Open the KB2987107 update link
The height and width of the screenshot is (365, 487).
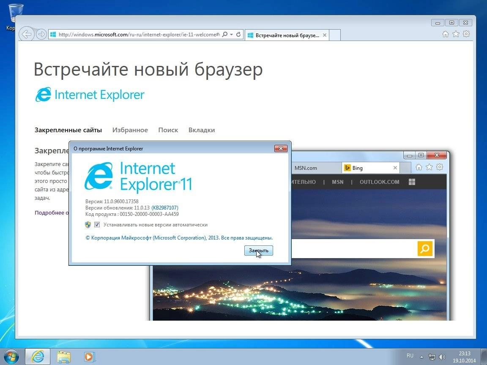click(165, 208)
